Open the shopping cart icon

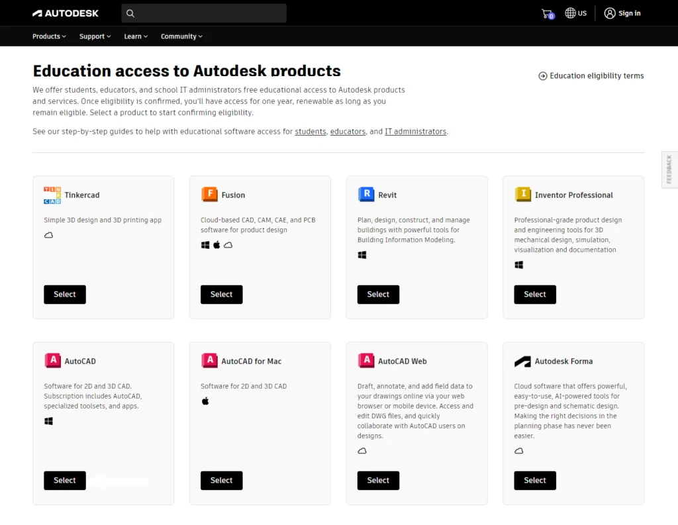[548, 14]
